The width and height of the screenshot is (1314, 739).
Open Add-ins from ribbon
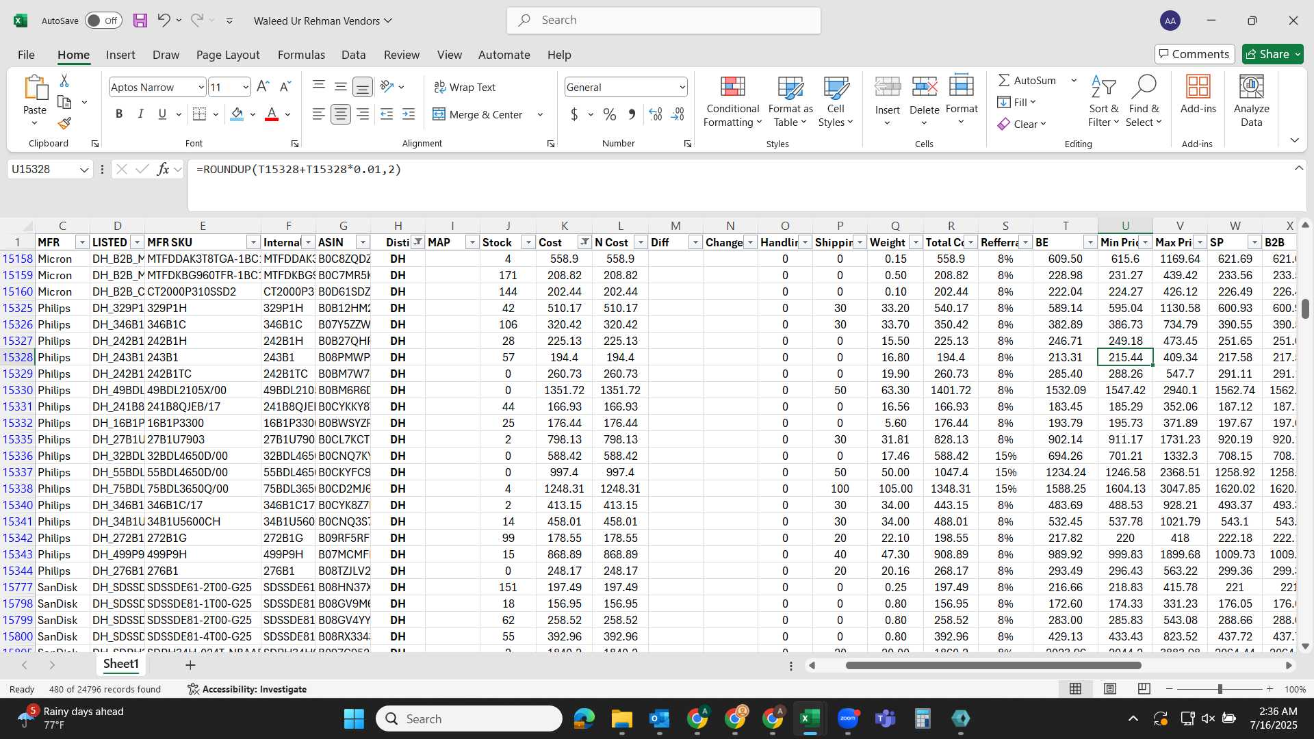(1198, 94)
